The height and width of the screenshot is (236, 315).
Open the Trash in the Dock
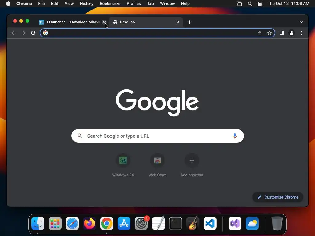(x=277, y=223)
